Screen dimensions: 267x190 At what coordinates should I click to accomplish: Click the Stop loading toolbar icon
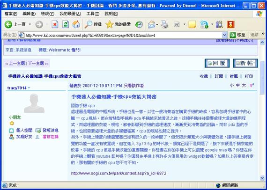pyautogui.click(x=55, y=25)
